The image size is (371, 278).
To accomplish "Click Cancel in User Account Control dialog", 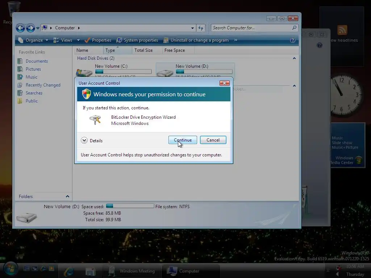I will 213,140.
